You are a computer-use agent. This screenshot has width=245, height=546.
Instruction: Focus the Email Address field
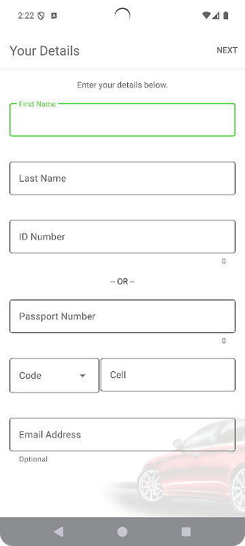click(x=122, y=435)
